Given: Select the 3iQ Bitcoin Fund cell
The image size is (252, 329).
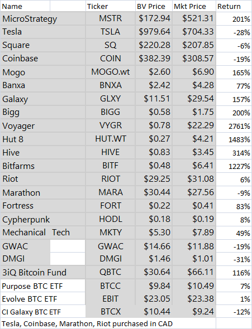Looking at the screenshot, I should point(43,272).
